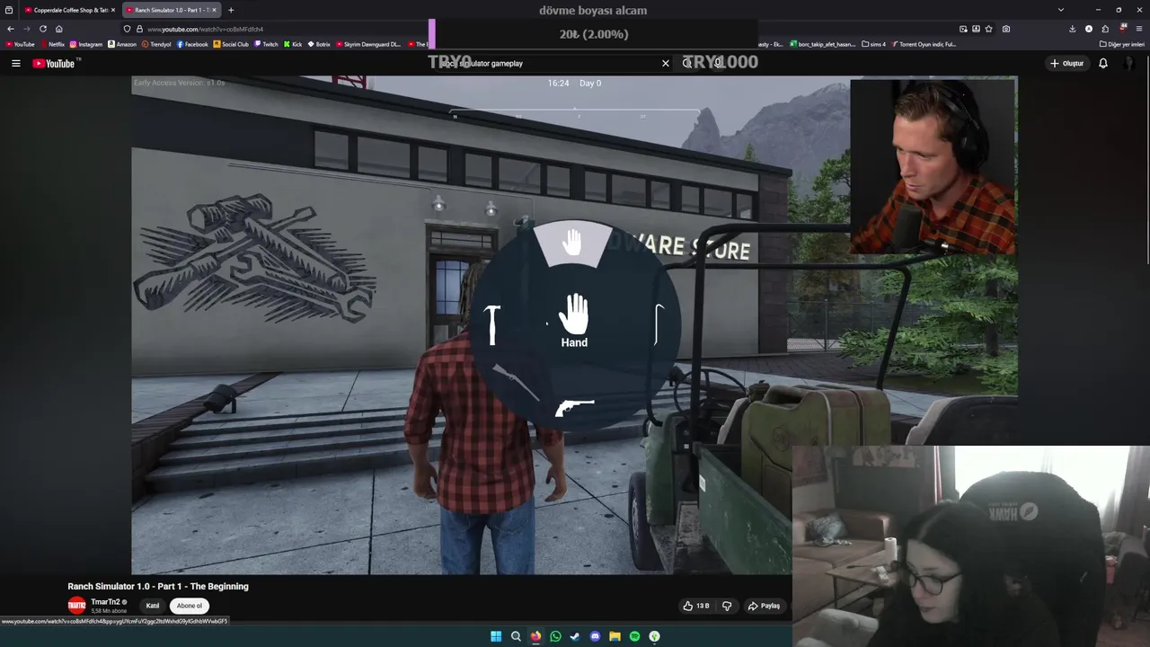This screenshot has height=647, width=1150.
Task: Open Torrent Oyun indir bookmark
Action: coord(924,44)
